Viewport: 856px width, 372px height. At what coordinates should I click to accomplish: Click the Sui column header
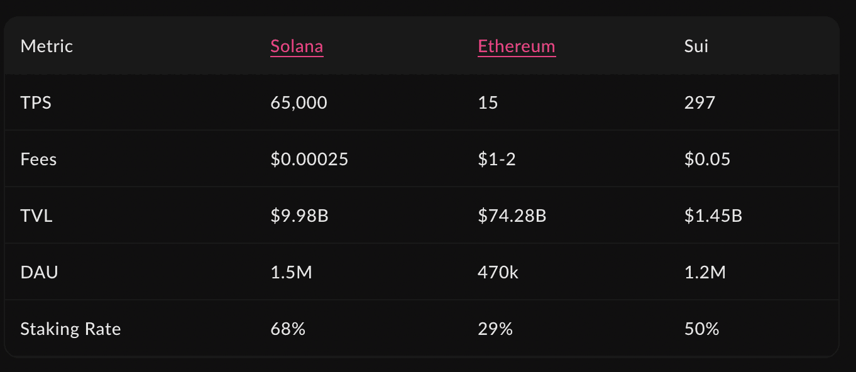click(696, 46)
